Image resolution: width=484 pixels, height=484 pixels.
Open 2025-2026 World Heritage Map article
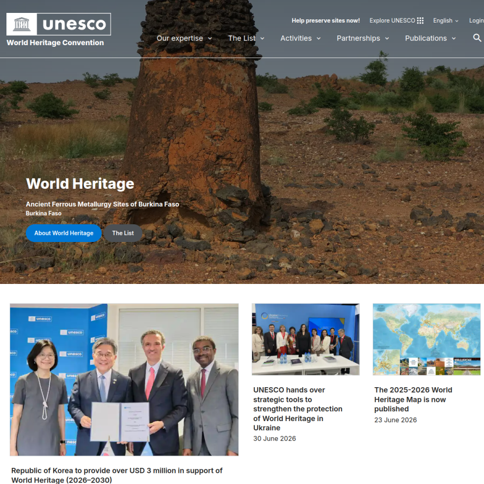414,400
